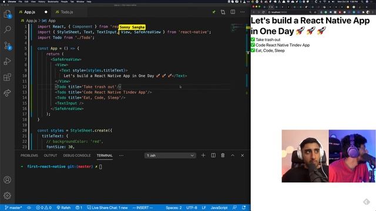
Task: Change the LF end-of-line sequence
Action: [204, 207]
